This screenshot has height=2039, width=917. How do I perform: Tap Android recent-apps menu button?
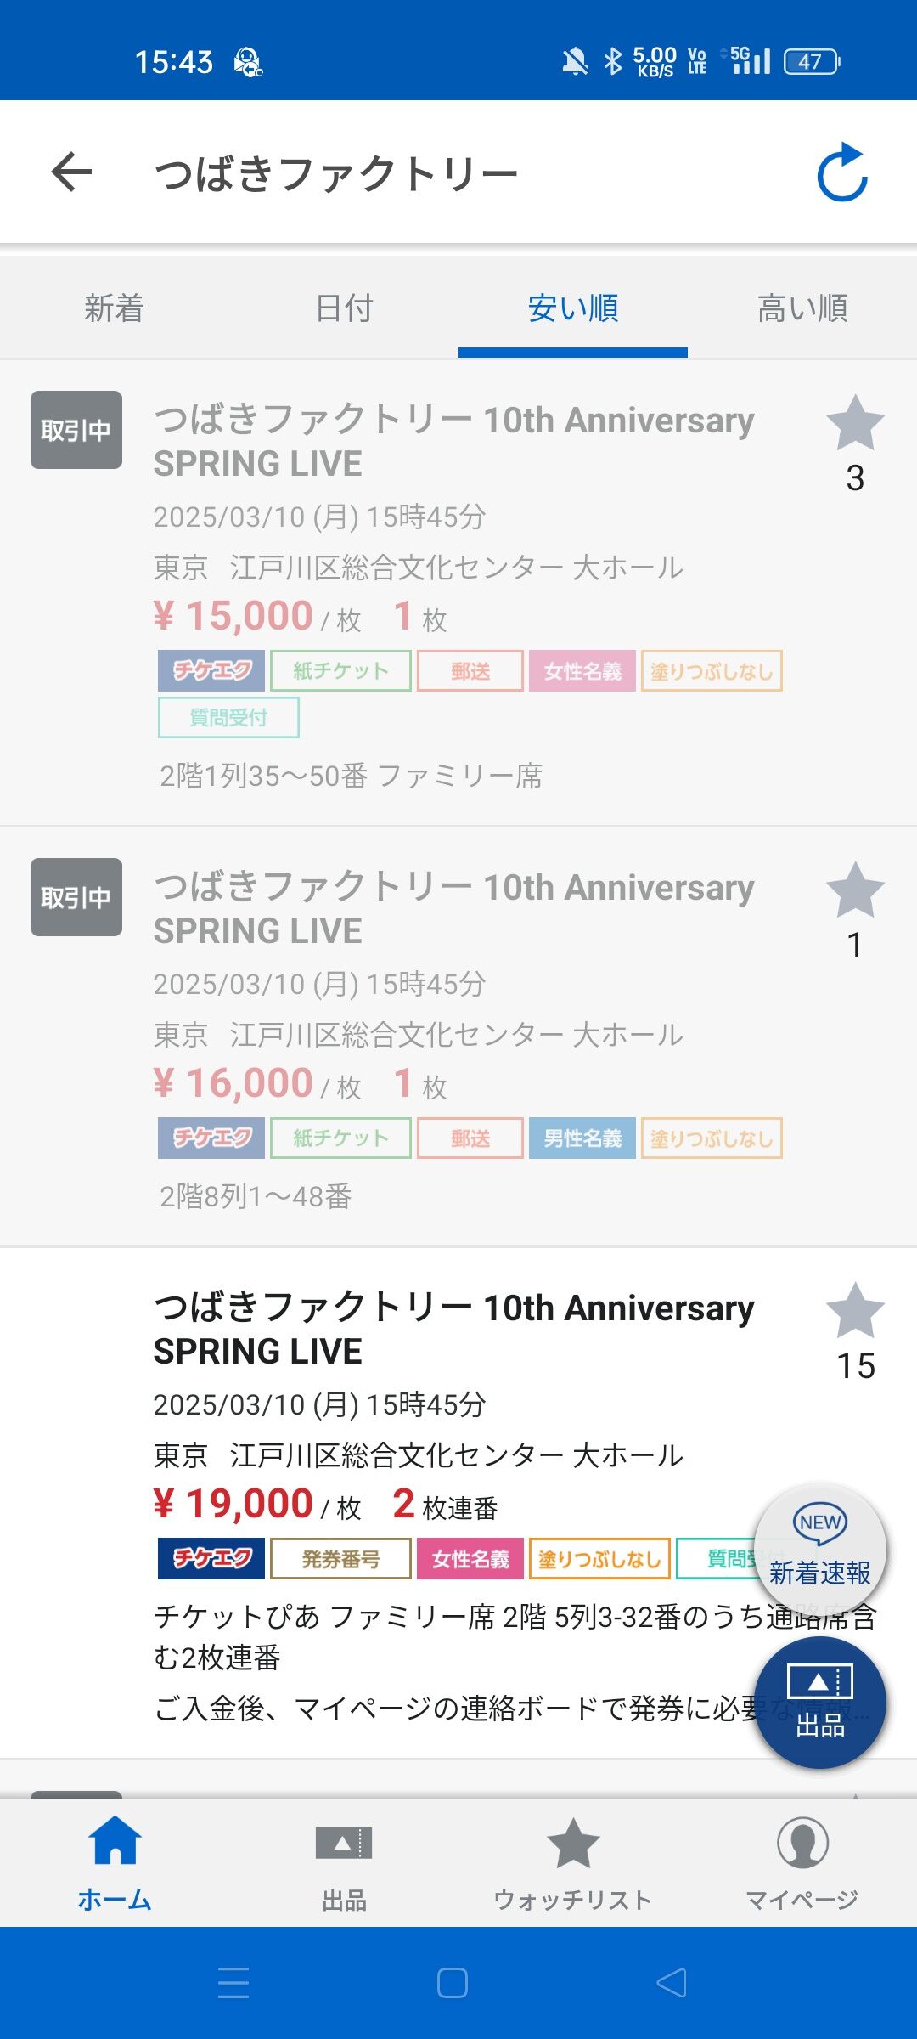(x=233, y=1983)
